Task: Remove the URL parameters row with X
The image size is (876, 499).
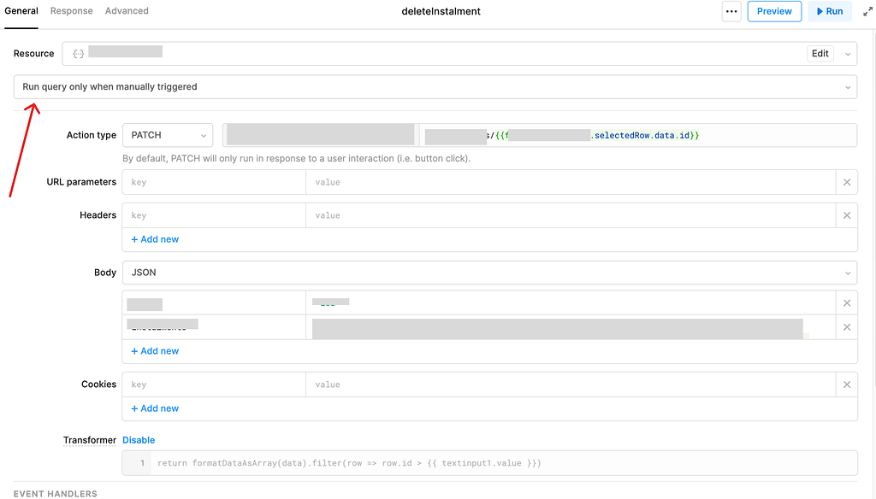Action: tap(846, 182)
